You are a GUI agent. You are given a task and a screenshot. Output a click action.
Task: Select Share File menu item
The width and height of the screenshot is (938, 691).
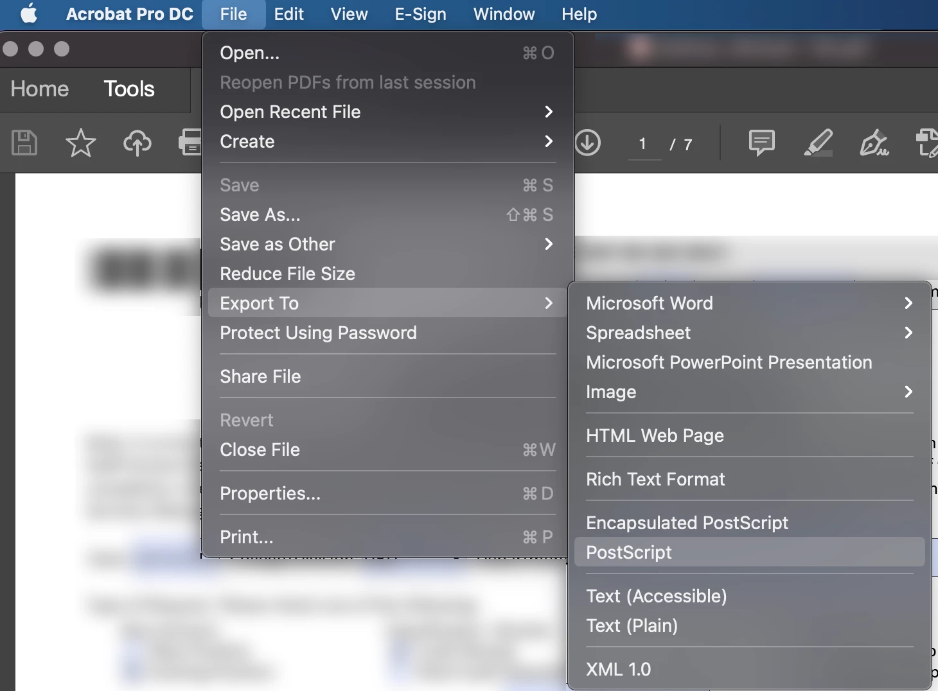[387, 376]
